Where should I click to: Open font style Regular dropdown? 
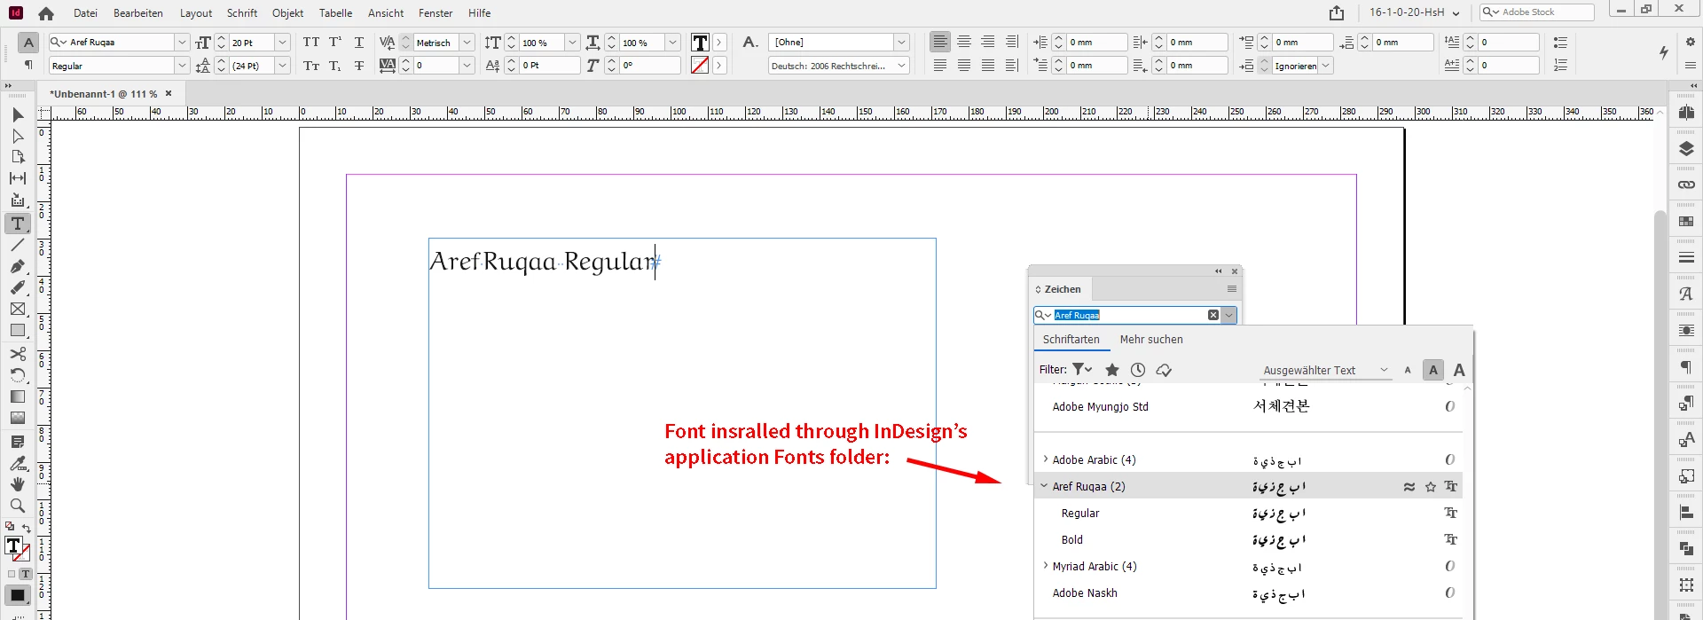(182, 66)
